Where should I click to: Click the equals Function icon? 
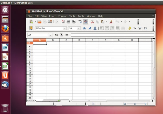coord(67,35)
